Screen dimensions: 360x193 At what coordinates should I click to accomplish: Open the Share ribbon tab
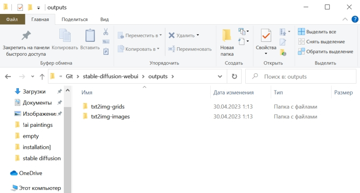coord(75,19)
